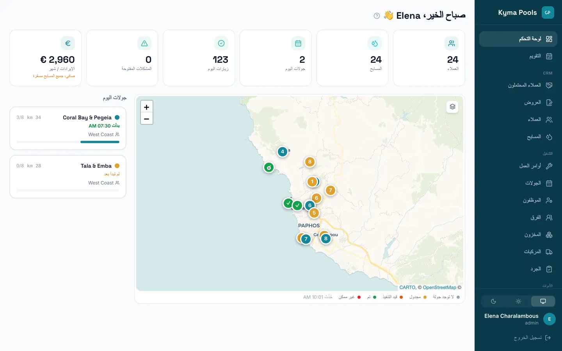This screenshot has height=351, width=562.
Task: Click the orange map marker numbered 6
Action: tap(317, 198)
